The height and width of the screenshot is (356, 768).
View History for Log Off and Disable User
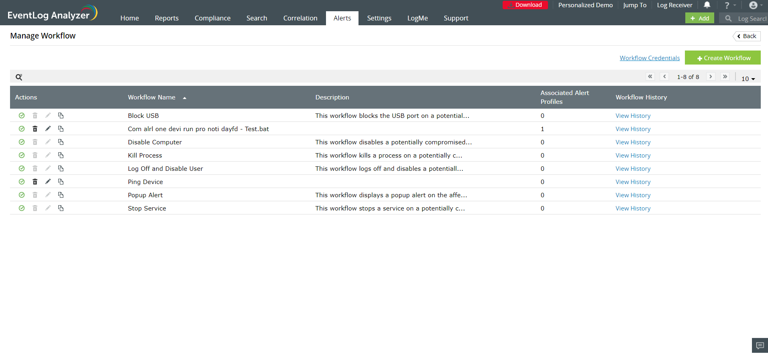point(633,169)
